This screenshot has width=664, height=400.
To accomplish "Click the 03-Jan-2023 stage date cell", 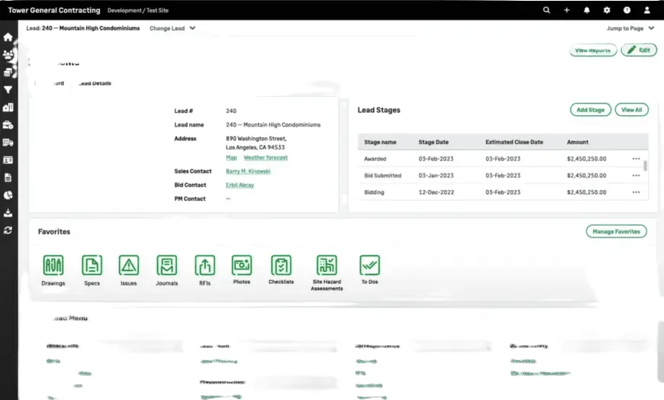I will coord(436,176).
